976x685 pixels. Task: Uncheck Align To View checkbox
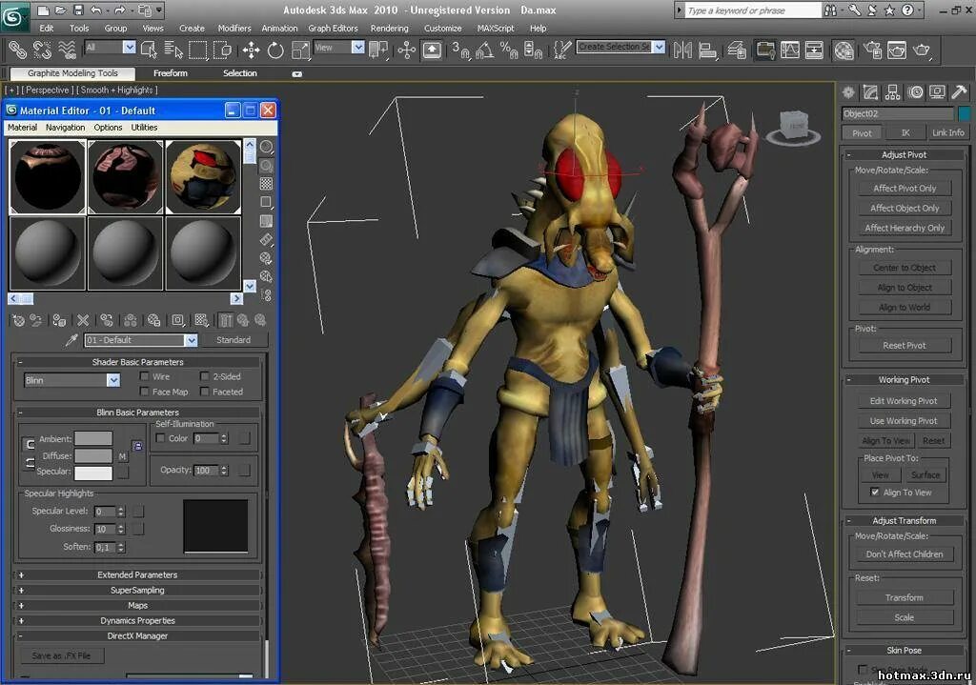[875, 493]
